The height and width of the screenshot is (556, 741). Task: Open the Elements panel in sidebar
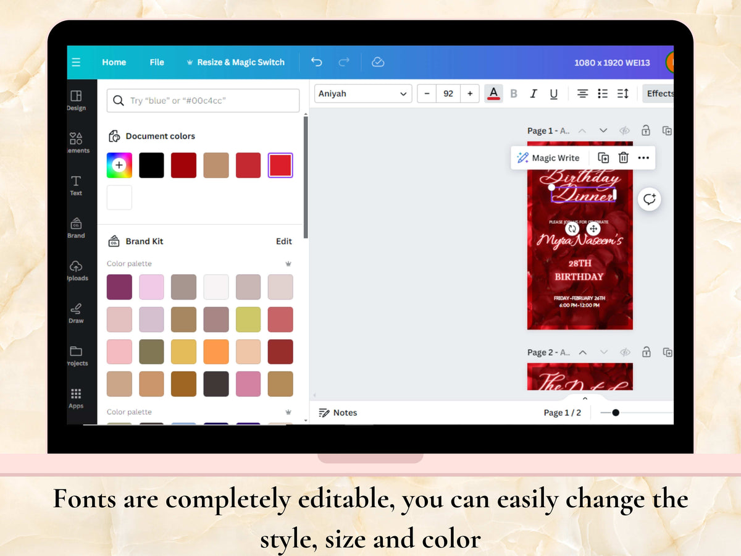(x=76, y=143)
